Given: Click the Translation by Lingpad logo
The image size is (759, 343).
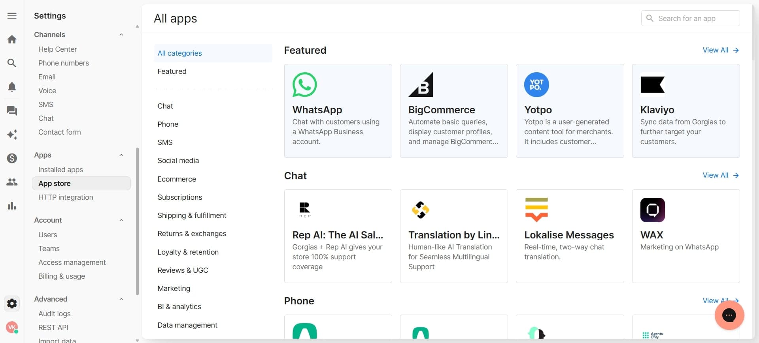Looking at the screenshot, I should (420, 210).
